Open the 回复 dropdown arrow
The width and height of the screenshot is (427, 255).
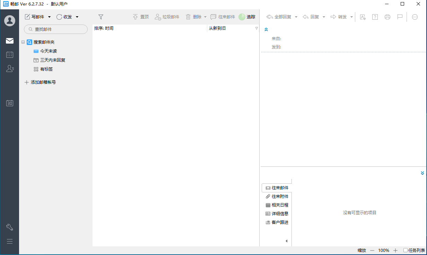(324, 17)
